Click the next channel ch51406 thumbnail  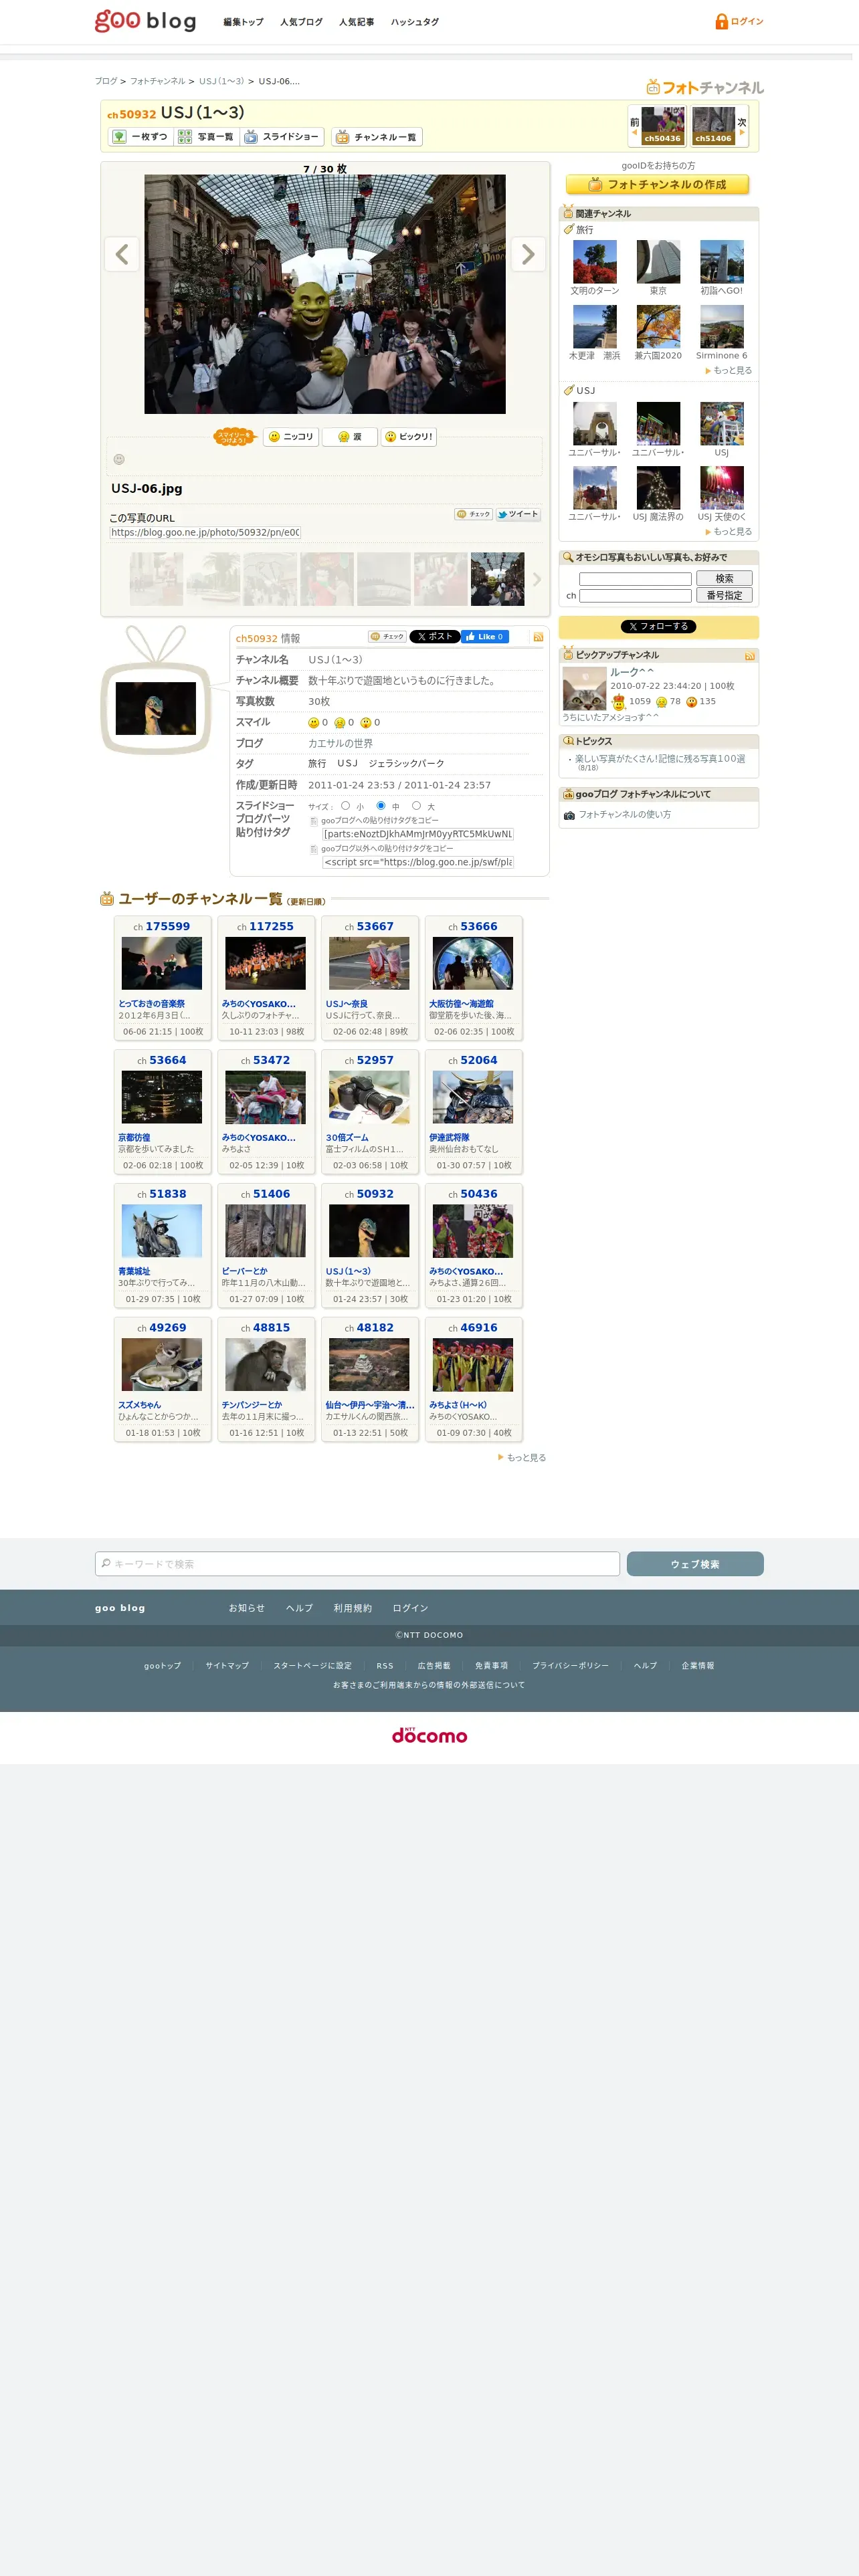click(x=714, y=126)
